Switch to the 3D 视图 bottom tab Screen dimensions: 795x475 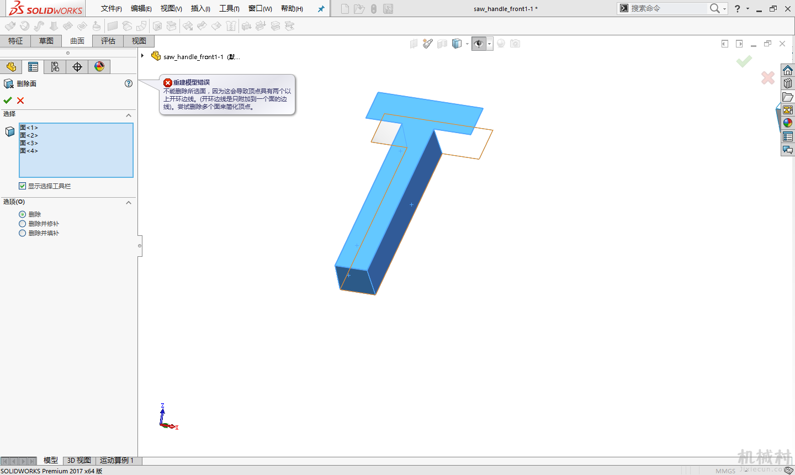tap(79, 461)
